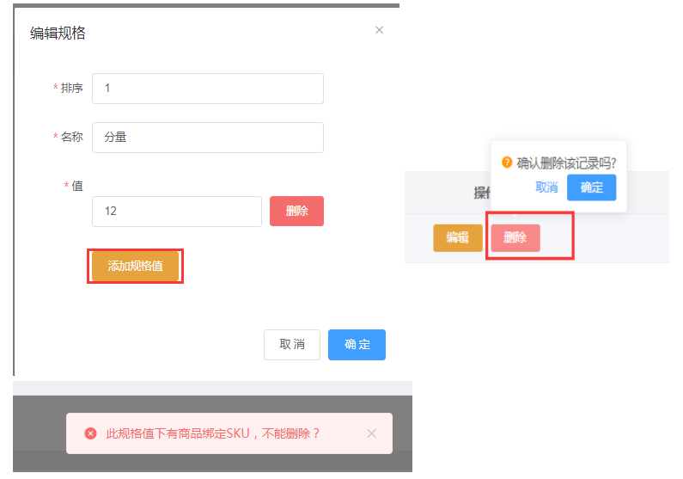The width and height of the screenshot is (683, 479).
Task: Focus the 排序 input field
Action: [207, 89]
